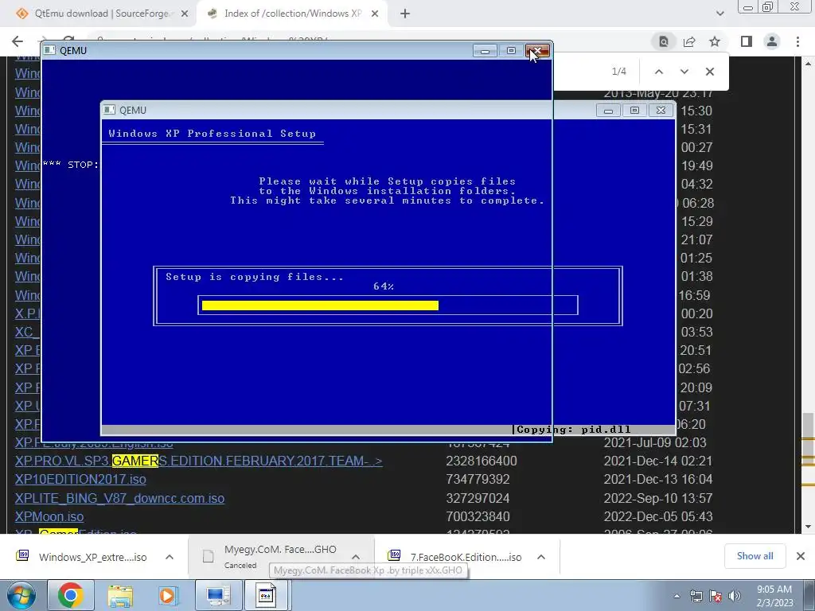
Task: Expand options for Windows_XP_extre....iso download
Action: tap(170, 557)
